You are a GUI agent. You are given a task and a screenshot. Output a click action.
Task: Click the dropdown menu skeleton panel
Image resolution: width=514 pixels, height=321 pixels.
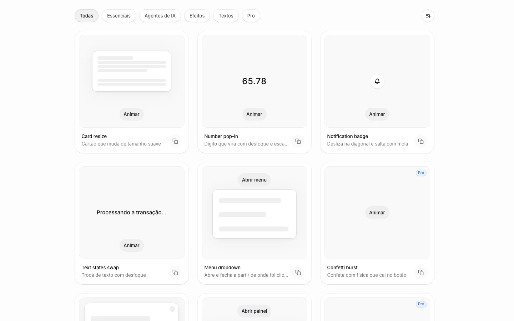255,214
